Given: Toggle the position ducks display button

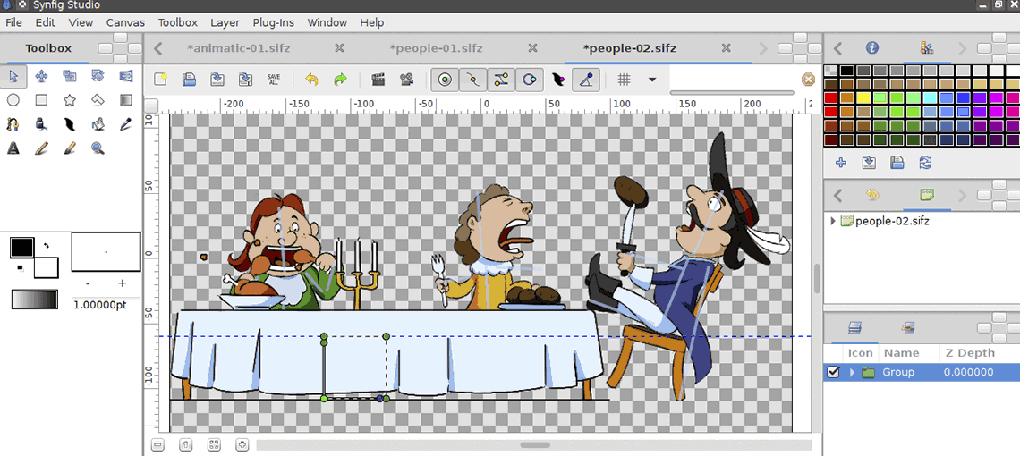Looking at the screenshot, I should click(x=445, y=80).
